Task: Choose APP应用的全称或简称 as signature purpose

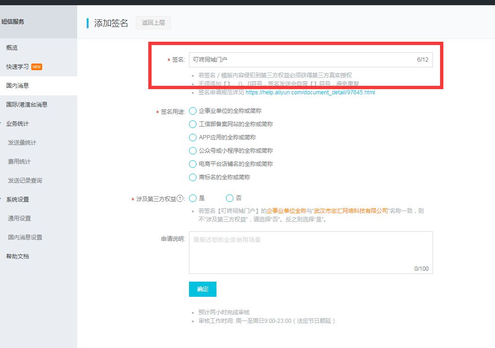Action: (193, 137)
